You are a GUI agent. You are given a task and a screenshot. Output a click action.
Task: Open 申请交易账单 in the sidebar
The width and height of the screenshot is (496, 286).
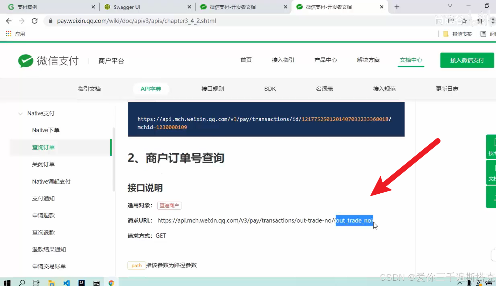point(49,266)
